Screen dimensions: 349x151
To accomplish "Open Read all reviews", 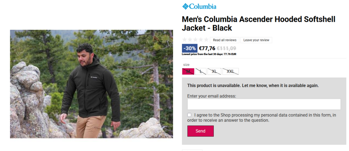I will [224, 40].
